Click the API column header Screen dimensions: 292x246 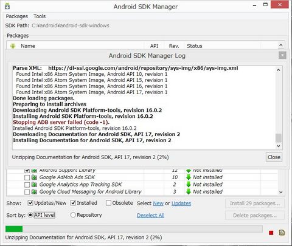coord(154,46)
